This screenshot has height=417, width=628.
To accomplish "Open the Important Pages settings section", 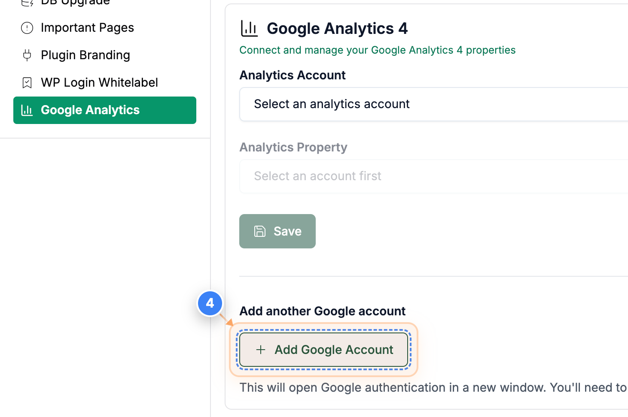I will tap(87, 27).
